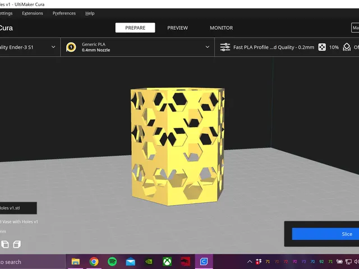359x269 pixels.
Task: Expand the Ender-3 S1 printer selector
Action: 30,47
